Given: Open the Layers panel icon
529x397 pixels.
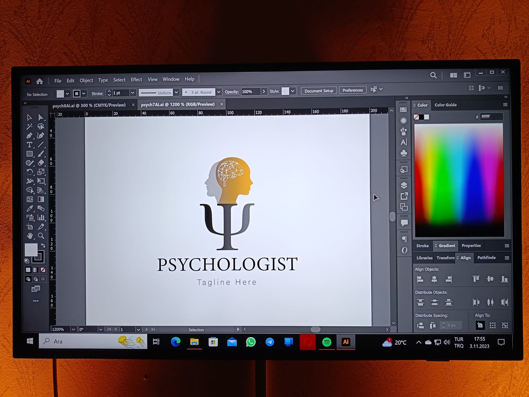Looking at the screenshot, I should (404, 185).
